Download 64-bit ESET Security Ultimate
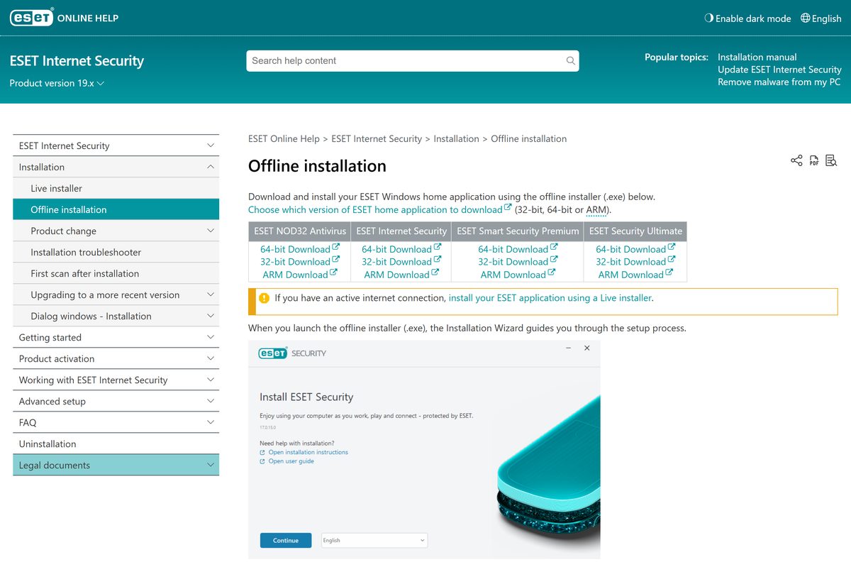 click(635, 249)
